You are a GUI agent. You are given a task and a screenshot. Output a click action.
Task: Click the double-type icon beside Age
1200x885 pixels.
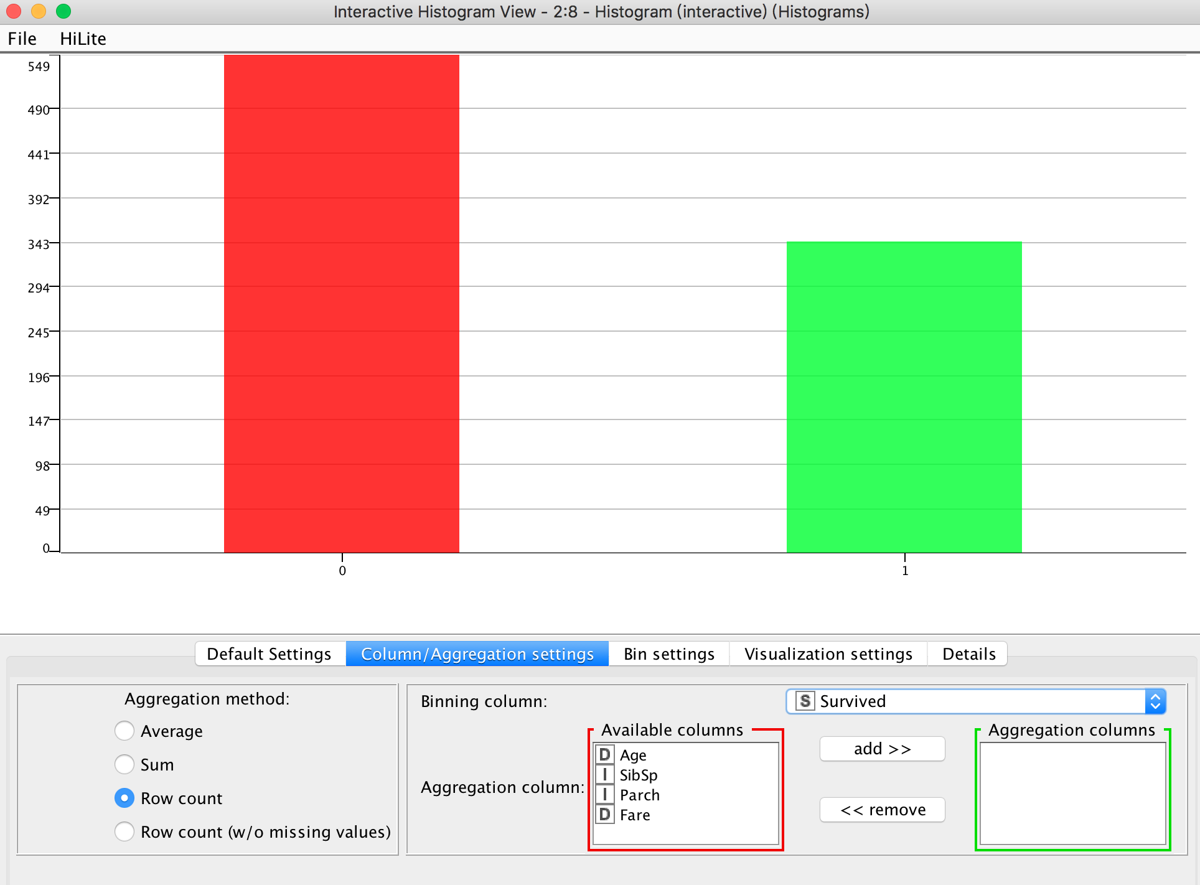coord(605,755)
